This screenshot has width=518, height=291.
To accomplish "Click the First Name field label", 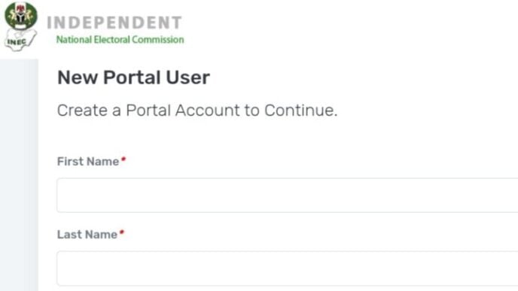I will [88, 162].
